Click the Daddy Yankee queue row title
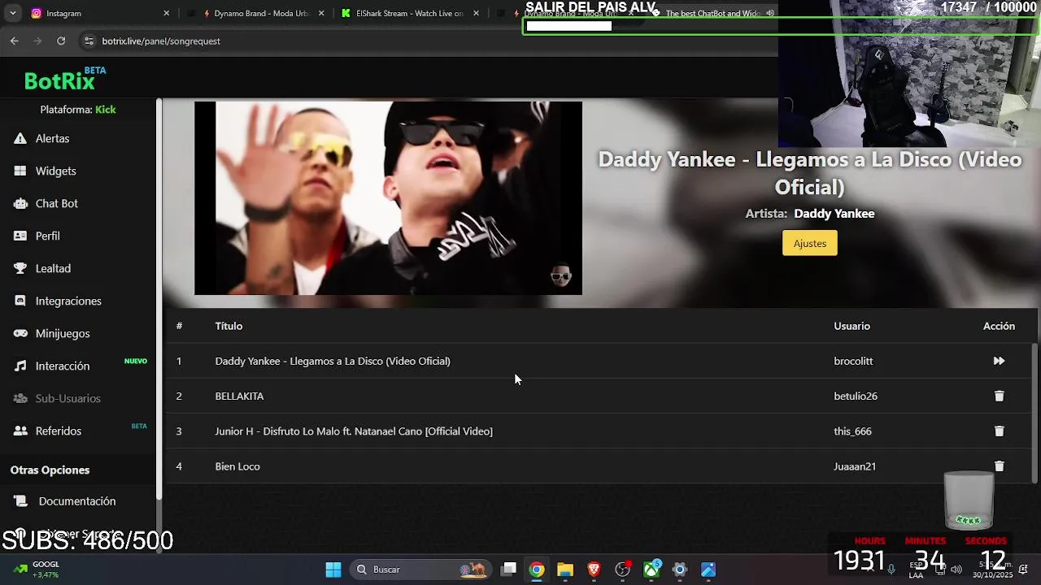This screenshot has height=585, width=1041. coord(333,361)
